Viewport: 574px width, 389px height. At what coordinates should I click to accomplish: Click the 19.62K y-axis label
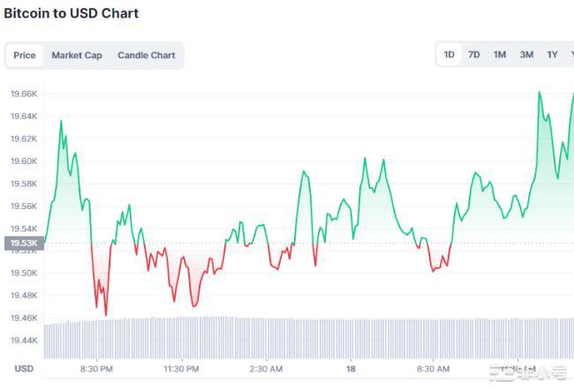click(24, 139)
